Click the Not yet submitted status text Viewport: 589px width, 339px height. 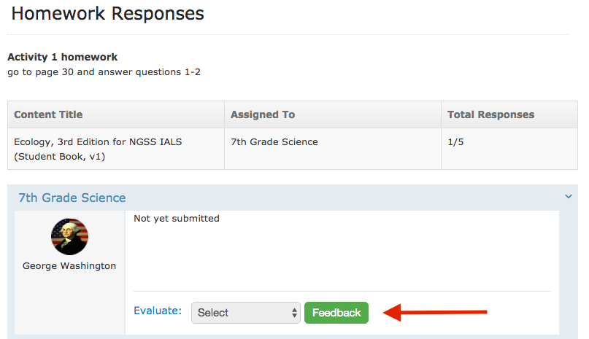(177, 219)
